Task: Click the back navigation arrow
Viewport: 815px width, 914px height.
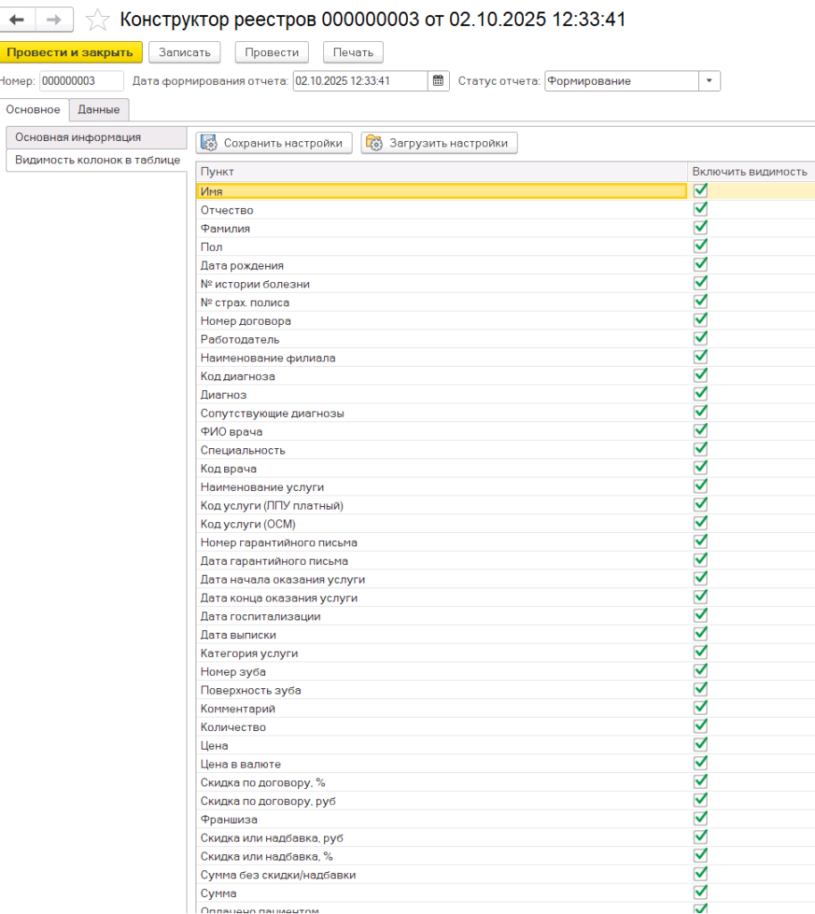Action: [x=17, y=20]
